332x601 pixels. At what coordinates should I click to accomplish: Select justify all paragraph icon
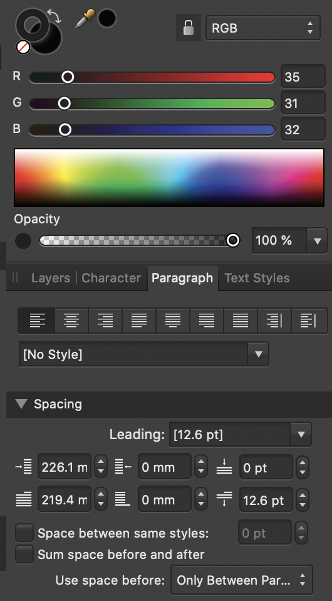[241, 321]
